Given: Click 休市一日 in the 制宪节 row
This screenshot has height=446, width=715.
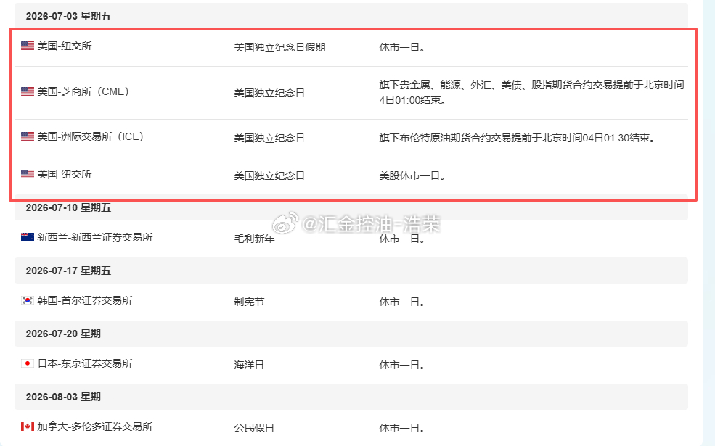Looking at the screenshot, I should pyautogui.click(x=402, y=302).
